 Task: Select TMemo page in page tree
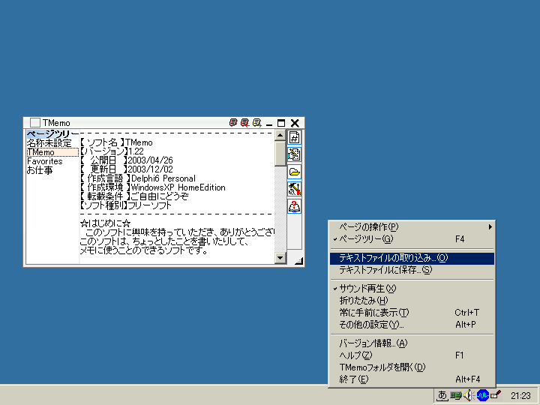pyautogui.click(x=52, y=152)
